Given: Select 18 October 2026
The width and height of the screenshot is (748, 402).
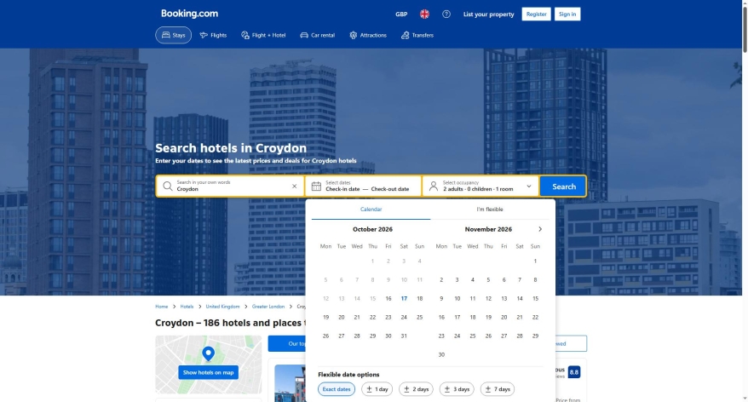Looking at the screenshot, I should click(x=420, y=299).
